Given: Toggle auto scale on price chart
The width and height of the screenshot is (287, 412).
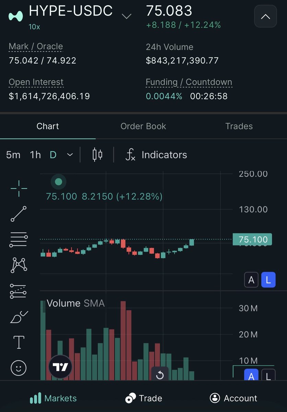Looking at the screenshot, I should 251,280.
